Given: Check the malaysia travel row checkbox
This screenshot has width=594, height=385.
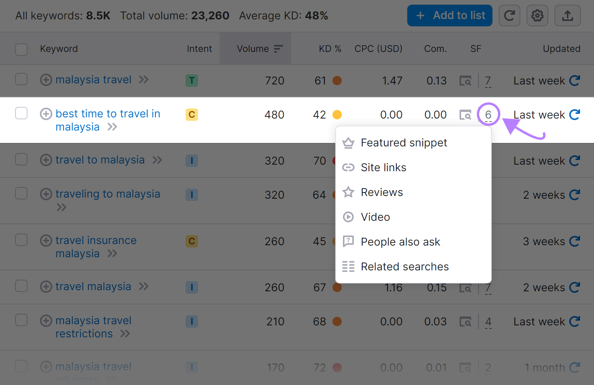Looking at the screenshot, I should point(21,80).
